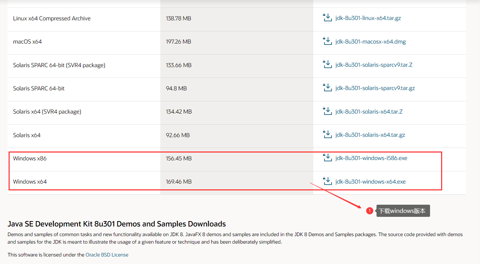This screenshot has height=264, width=480.
Task: Click download icon for jdk-8u301-solaris-sparcv9.tar.gz
Action: pyautogui.click(x=327, y=88)
